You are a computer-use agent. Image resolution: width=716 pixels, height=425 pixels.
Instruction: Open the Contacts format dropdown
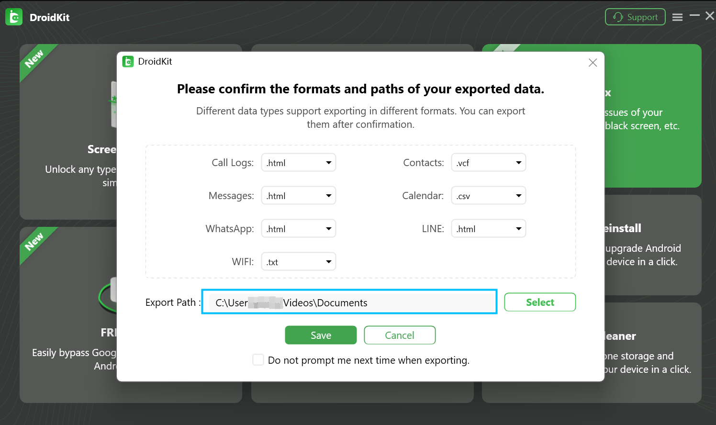pos(489,162)
